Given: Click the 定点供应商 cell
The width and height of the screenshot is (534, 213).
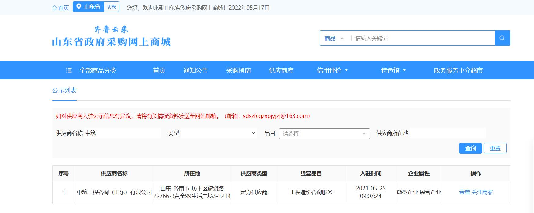Looking at the screenshot, I should [x=254, y=192].
